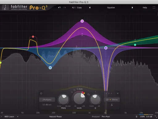The image size is (158, 119).
Task: Click the GAIN knob
Action: pos(79,98)
